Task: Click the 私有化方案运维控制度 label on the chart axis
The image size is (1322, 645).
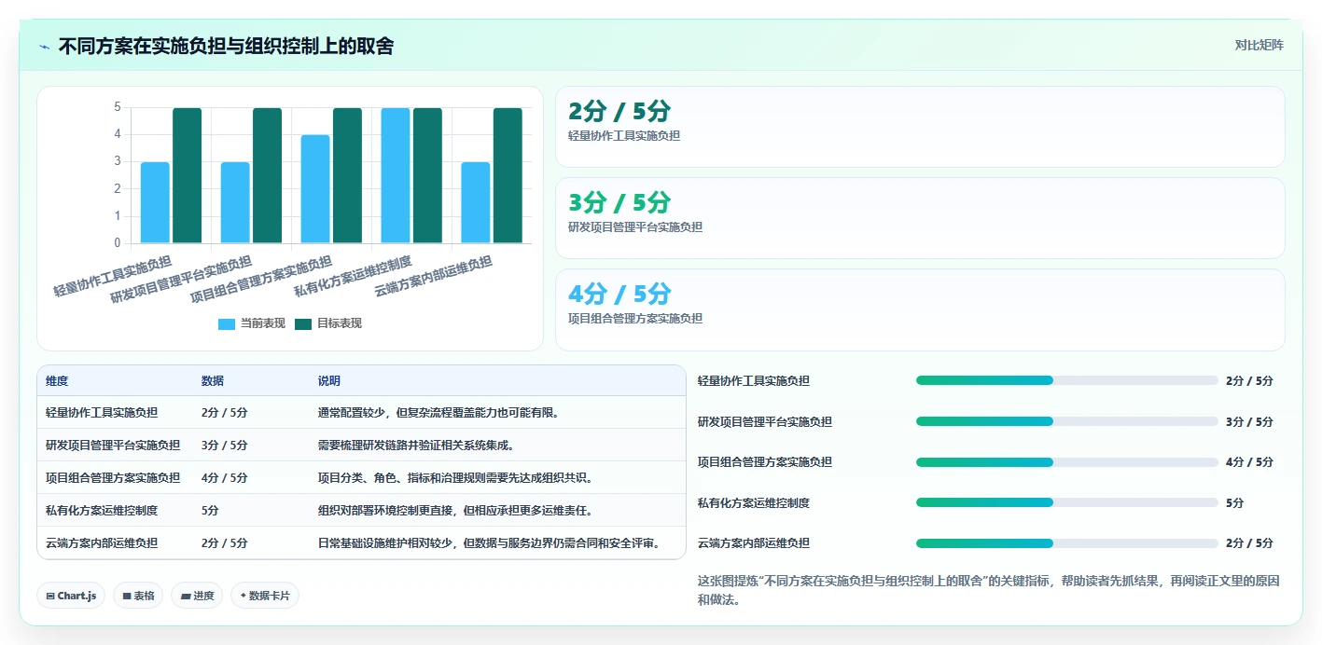Action: [x=353, y=276]
